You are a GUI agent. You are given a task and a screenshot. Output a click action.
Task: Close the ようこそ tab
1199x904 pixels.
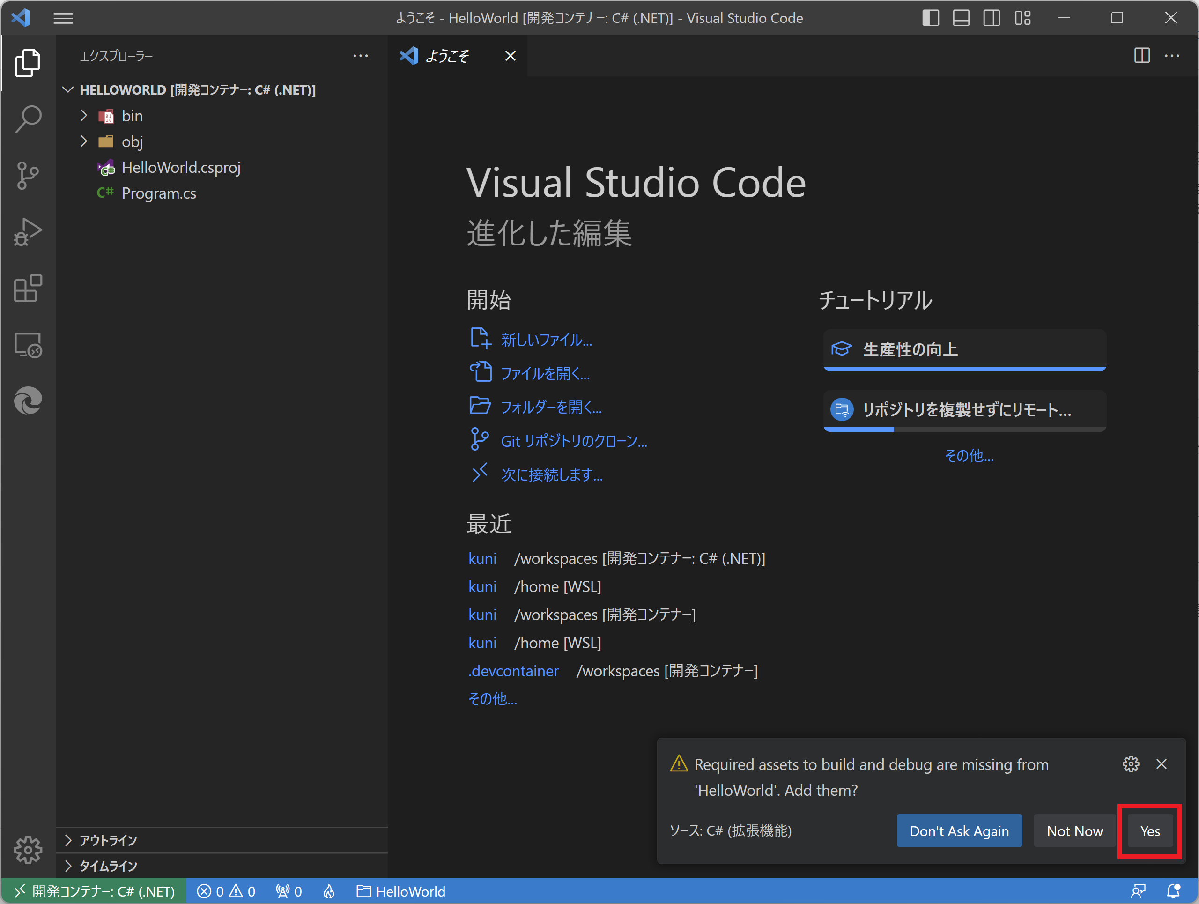coord(510,56)
